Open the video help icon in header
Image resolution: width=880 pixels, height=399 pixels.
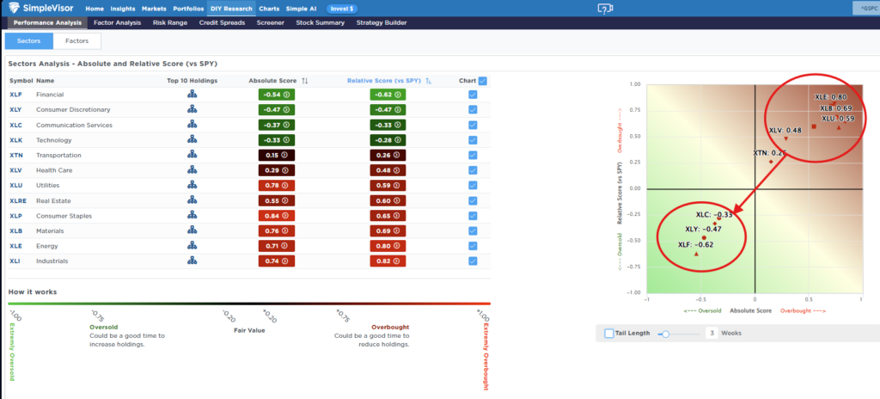605,9
